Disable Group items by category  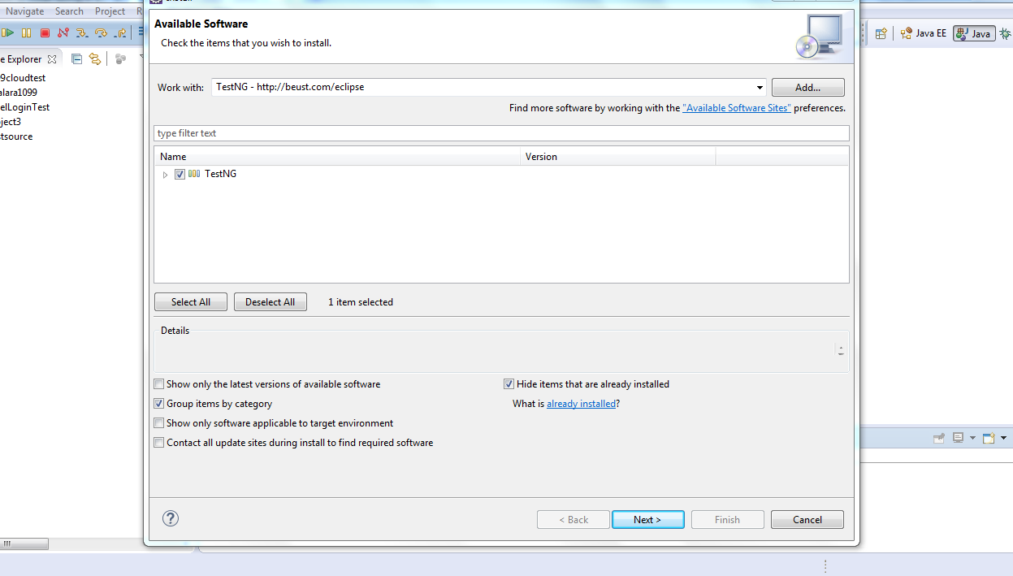[x=159, y=404]
